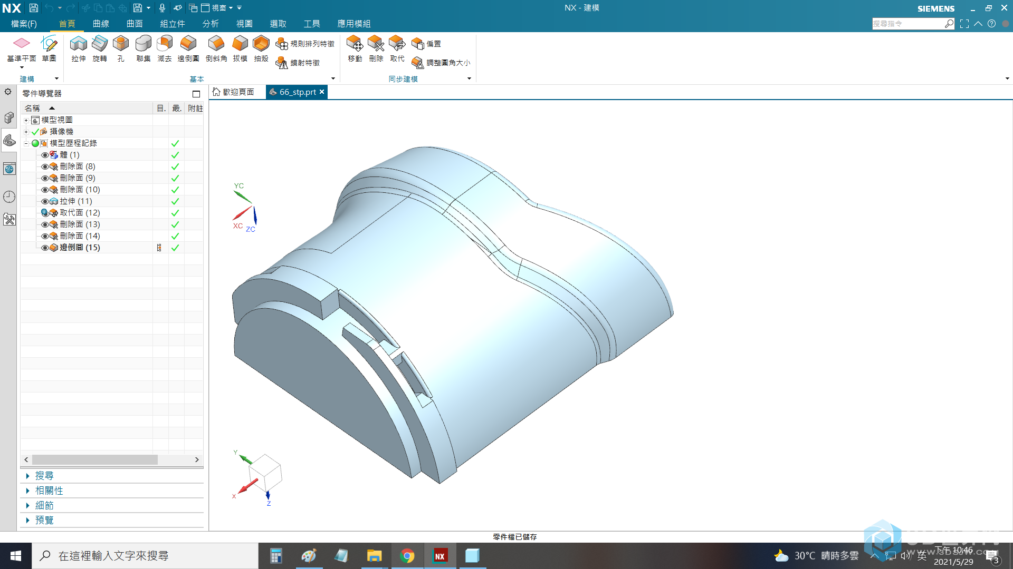1013x569 pixels.
Task: Select the 刪除 delete face tool
Action: [376, 48]
